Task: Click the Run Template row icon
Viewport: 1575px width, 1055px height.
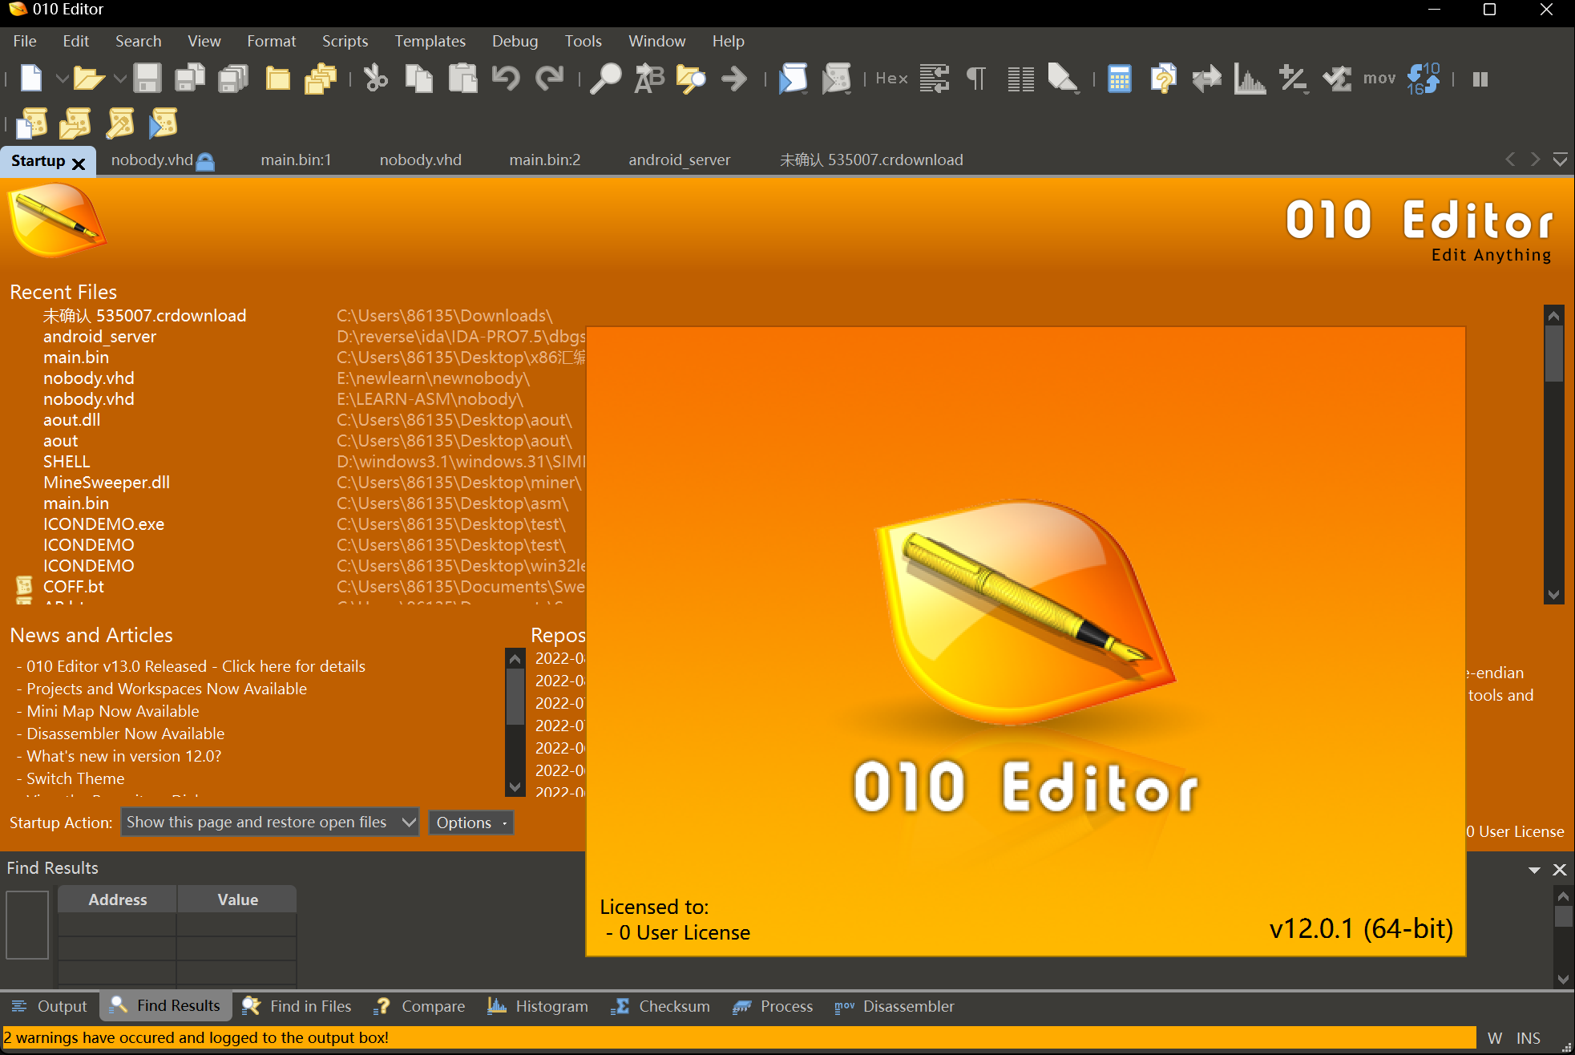Action: (x=163, y=123)
